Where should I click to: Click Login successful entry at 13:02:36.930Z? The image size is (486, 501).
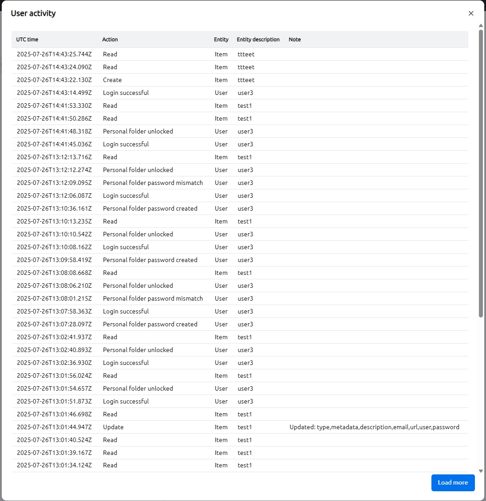coord(126,363)
